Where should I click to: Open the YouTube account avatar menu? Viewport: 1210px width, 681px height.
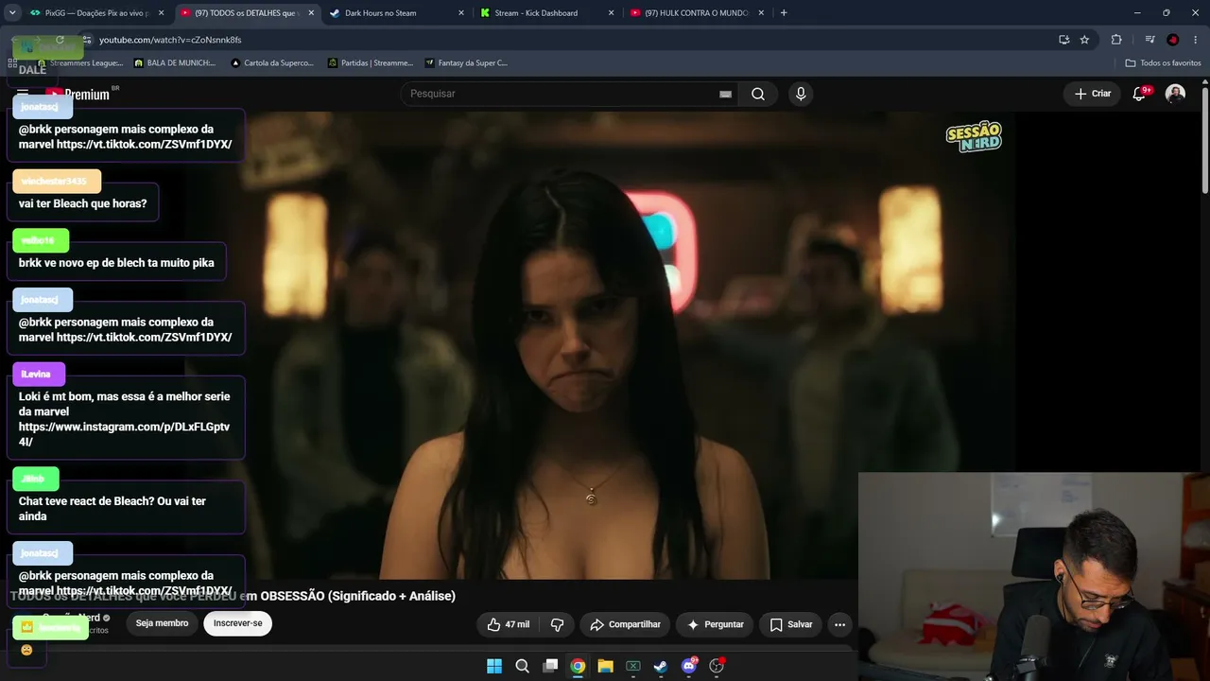1175,94
